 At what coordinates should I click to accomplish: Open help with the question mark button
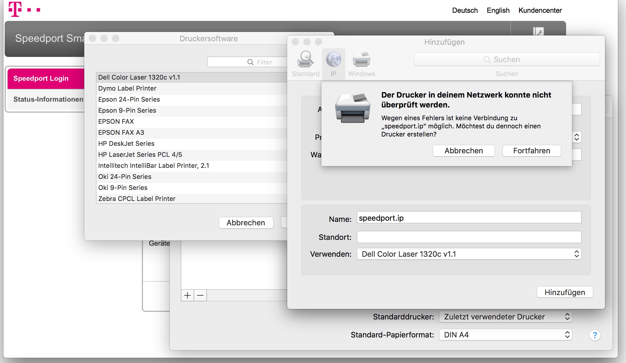(595, 335)
